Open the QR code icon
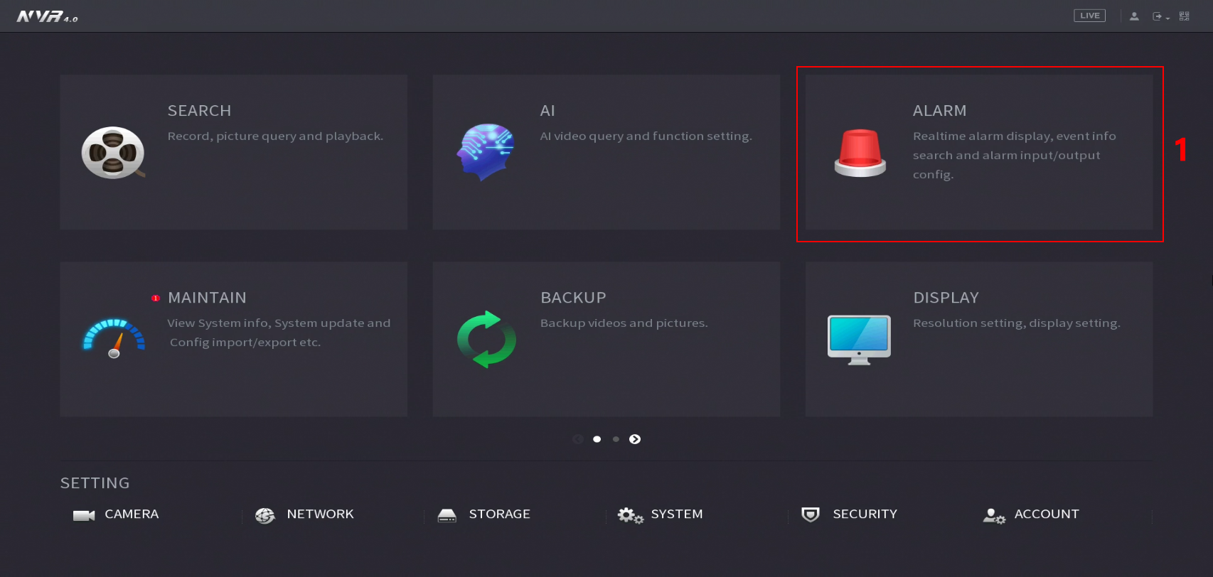The height and width of the screenshot is (577, 1213). 1184,16
